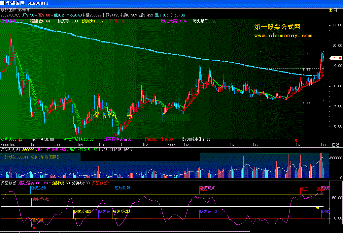
Task: Click the 分界线:30 readout
Action: pos(81,183)
